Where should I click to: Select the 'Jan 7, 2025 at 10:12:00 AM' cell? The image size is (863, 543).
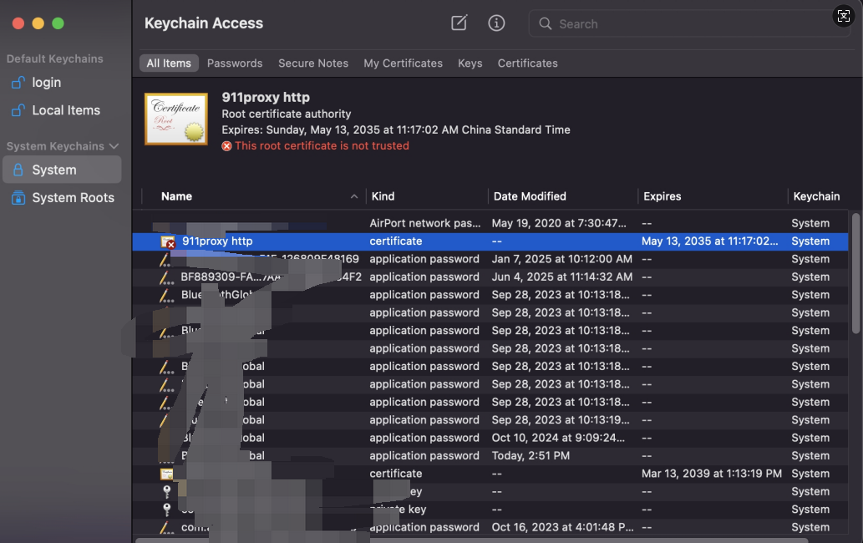(562, 259)
